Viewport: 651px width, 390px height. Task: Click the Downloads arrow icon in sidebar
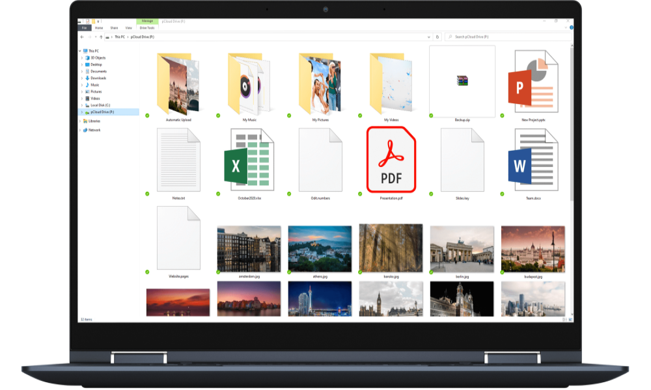pyautogui.click(x=87, y=78)
